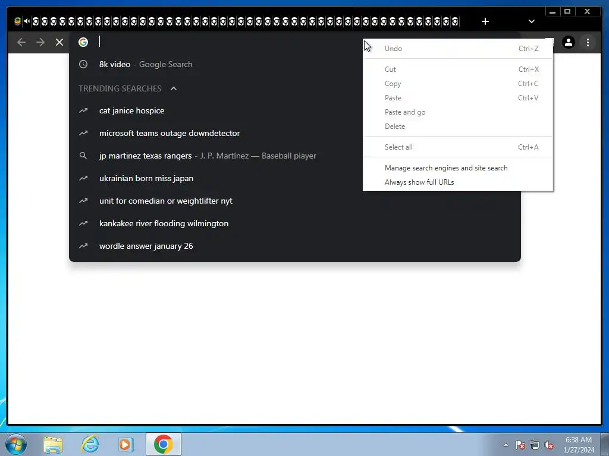Click trending icon beside 'cat janice hospice'
The image size is (609, 456).
[x=83, y=111]
